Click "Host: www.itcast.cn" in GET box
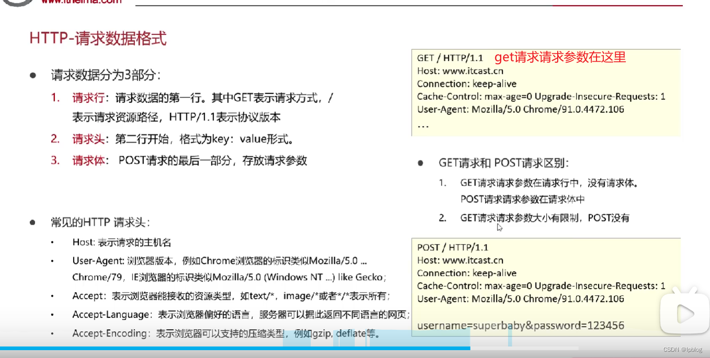This screenshot has height=358, width=710. pyautogui.click(x=460, y=71)
